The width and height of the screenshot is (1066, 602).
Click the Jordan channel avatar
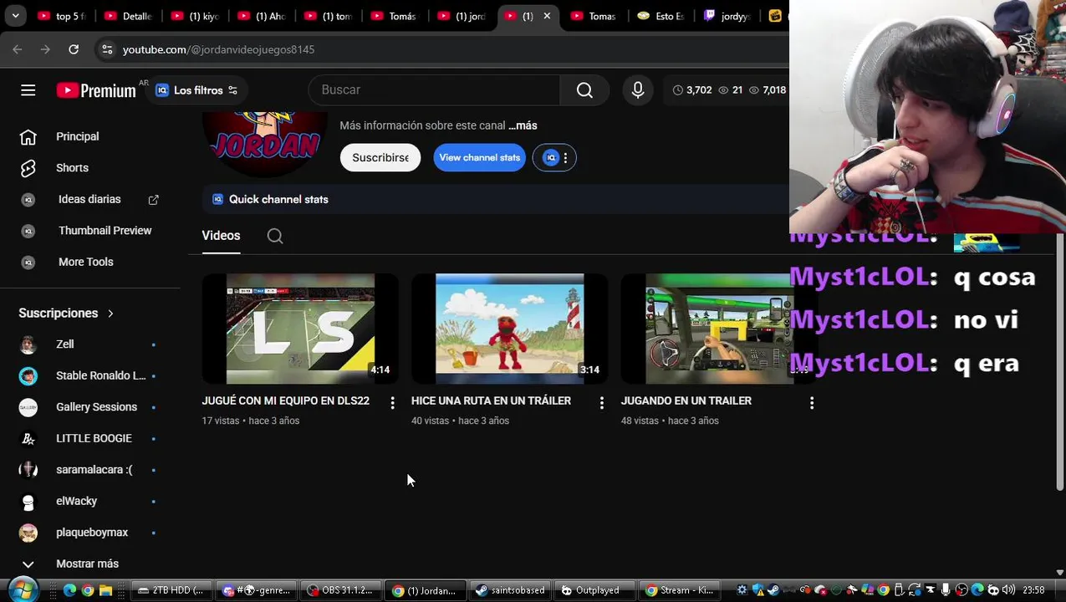(x=265, y=143)
